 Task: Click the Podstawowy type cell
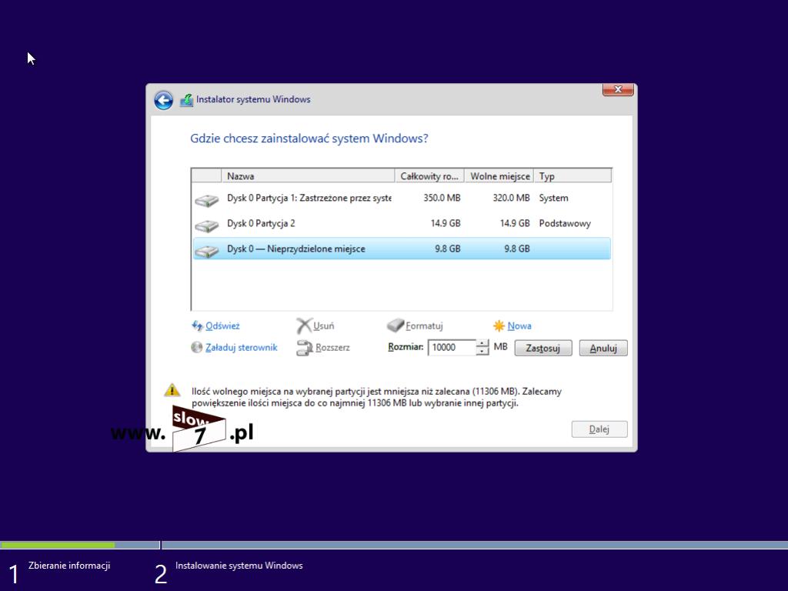tap(565, 223)
